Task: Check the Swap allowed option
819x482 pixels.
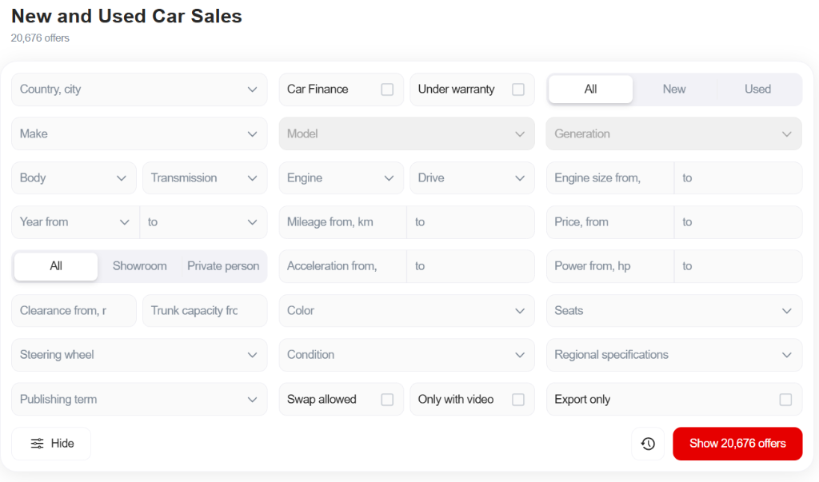Action: (x=387, y=400)
